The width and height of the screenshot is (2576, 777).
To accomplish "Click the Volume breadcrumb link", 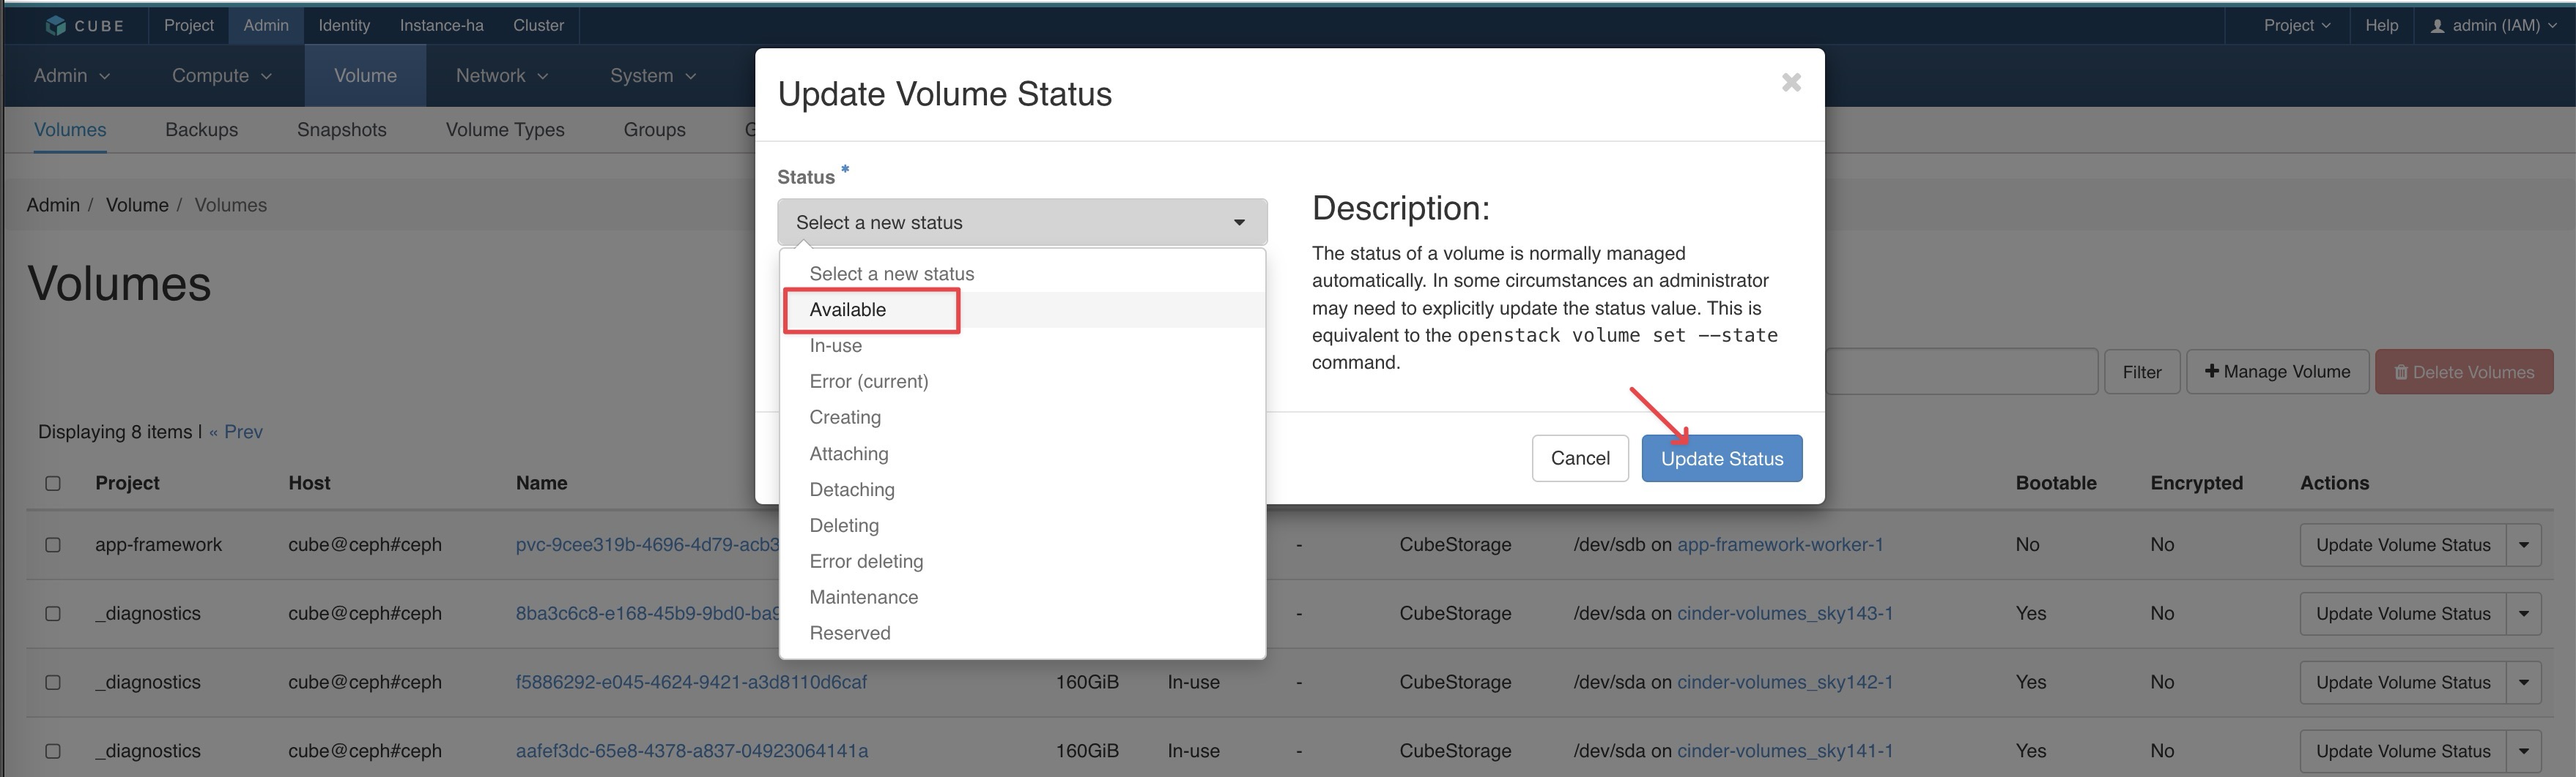I will (x=137, y=205).
